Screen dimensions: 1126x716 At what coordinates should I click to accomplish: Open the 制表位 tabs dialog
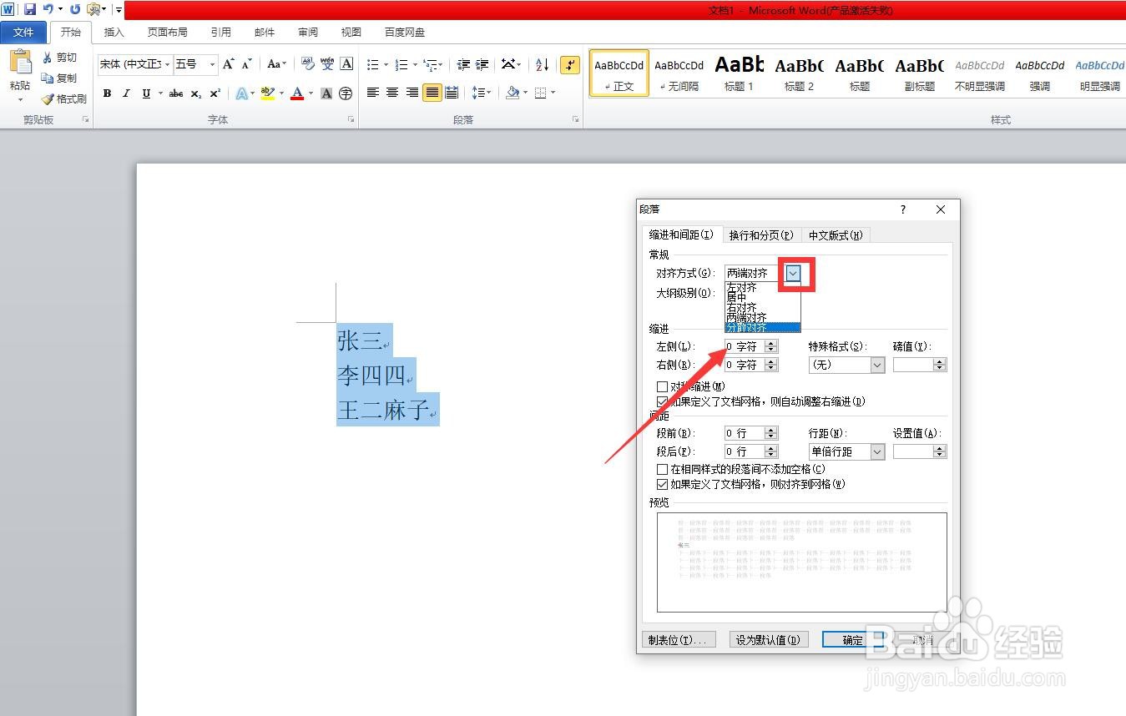point(679,639)
